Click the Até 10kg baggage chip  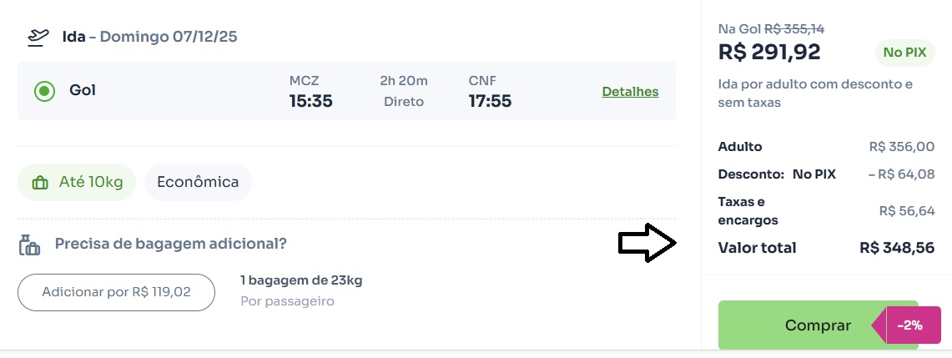click(76, 182)
